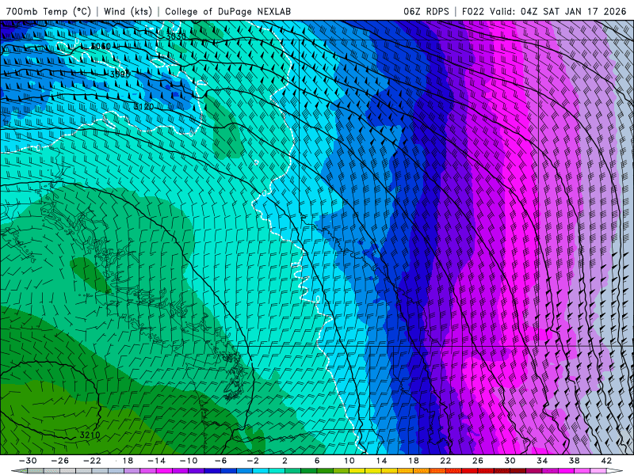Click the cyan swatch below the -2 label

261,471
